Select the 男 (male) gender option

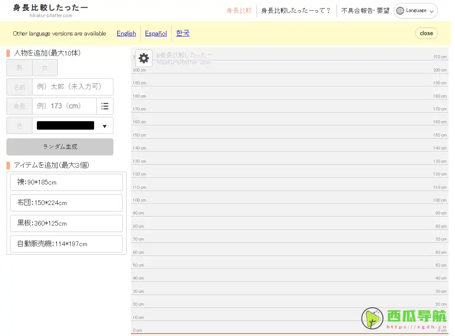pos(19,68)
